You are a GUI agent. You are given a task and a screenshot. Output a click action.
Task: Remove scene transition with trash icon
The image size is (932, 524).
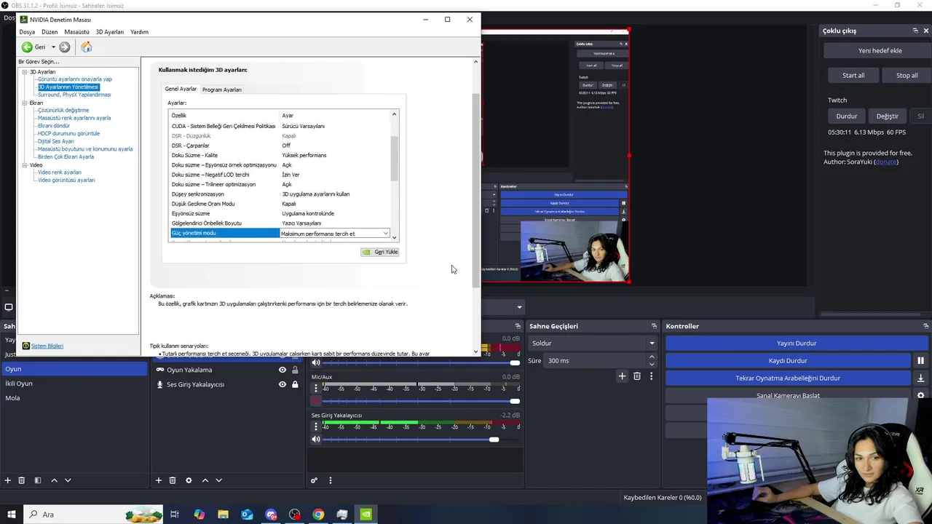637,376
